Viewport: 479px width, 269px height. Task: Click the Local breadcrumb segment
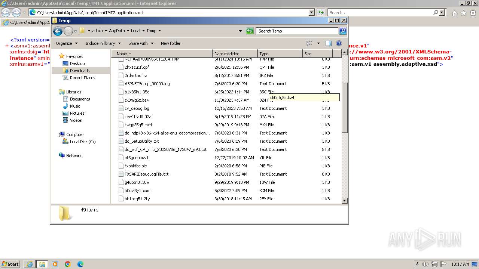135,31
